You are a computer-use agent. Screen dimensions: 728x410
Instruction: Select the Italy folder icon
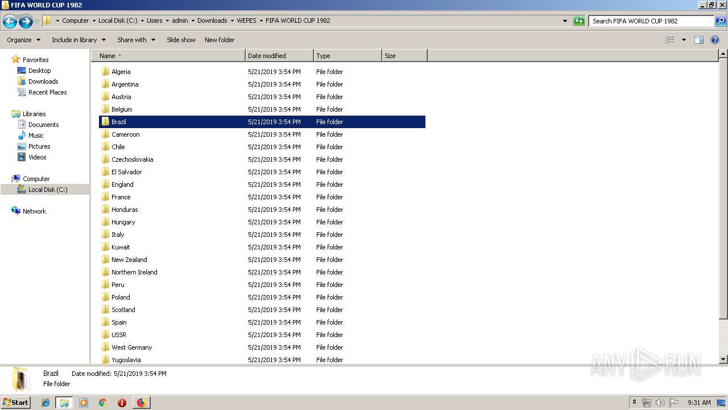(x=105, y=235)
